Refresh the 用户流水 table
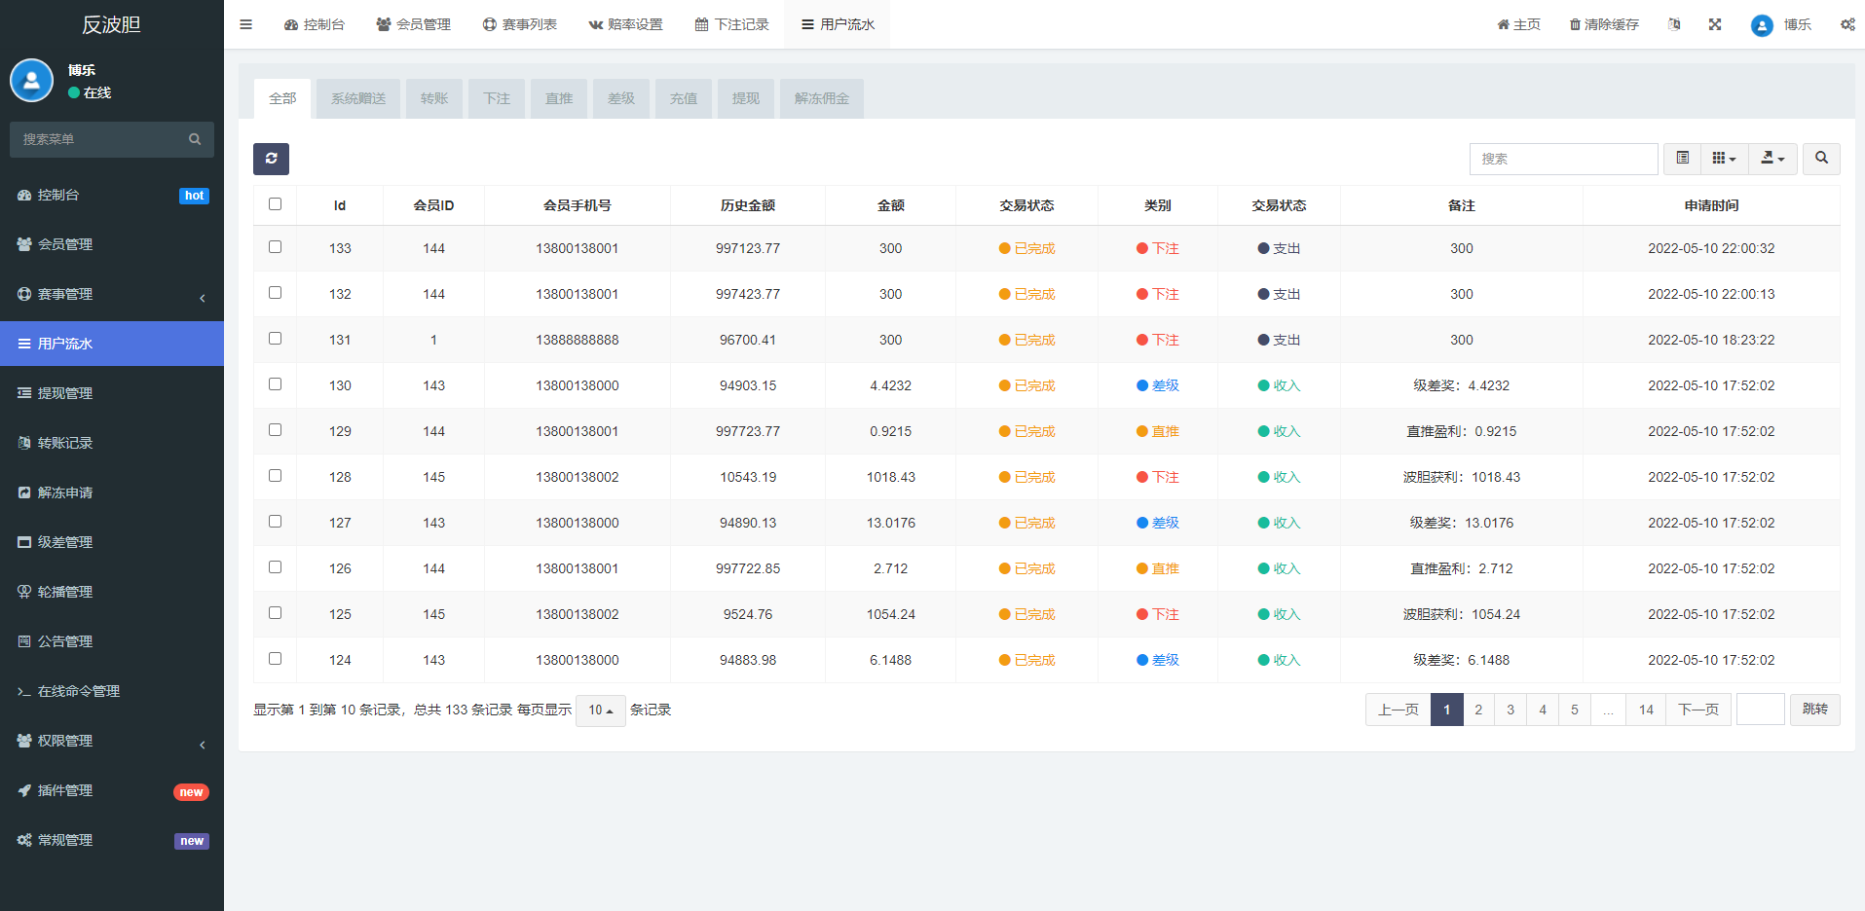This screenshot has height=911, width=1865. 271,159
